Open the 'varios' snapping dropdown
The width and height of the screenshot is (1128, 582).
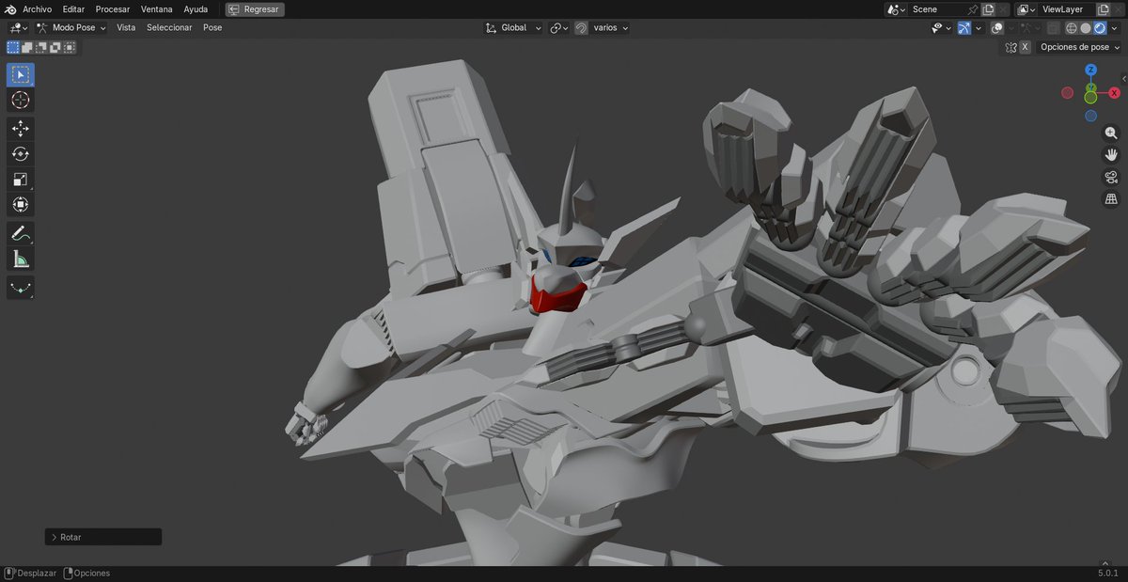(x=611, y=27)
